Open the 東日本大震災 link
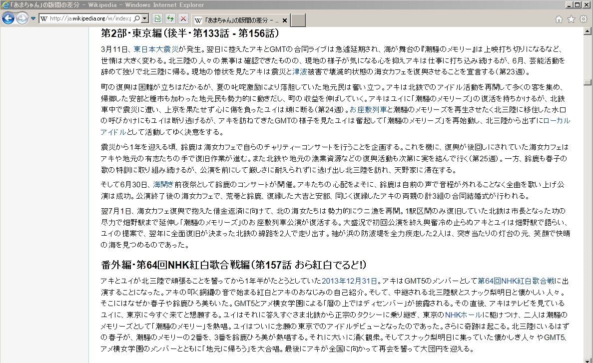Image resolution: width=593 pixels, height=363 pixels. pyautogui.click(x=156, y=49)
